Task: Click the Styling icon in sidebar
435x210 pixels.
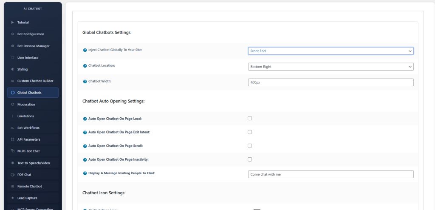Action: point(13,69)
